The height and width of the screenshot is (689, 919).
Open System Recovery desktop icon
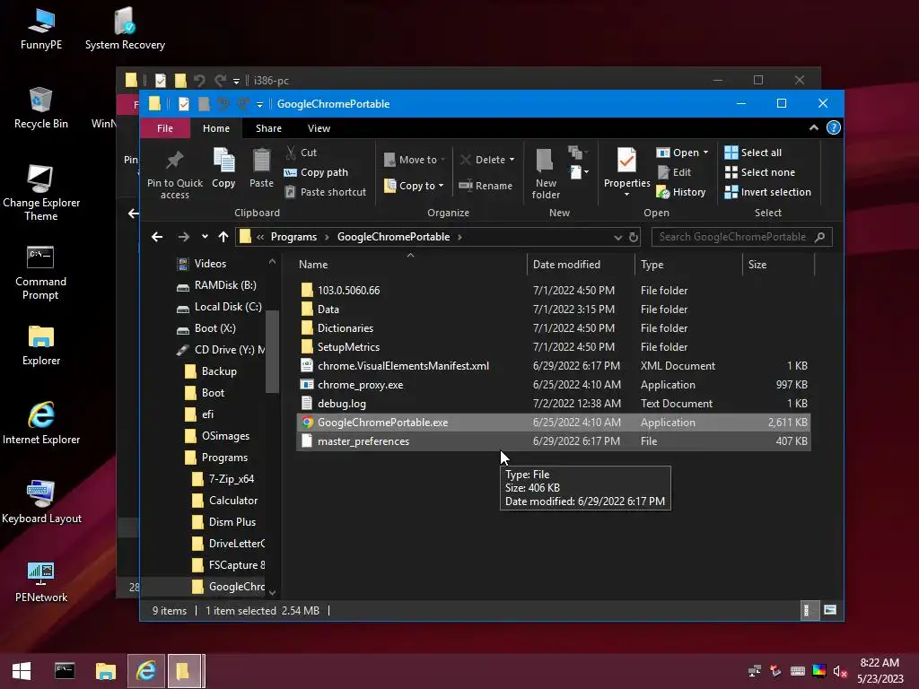[x=125, y=30]
